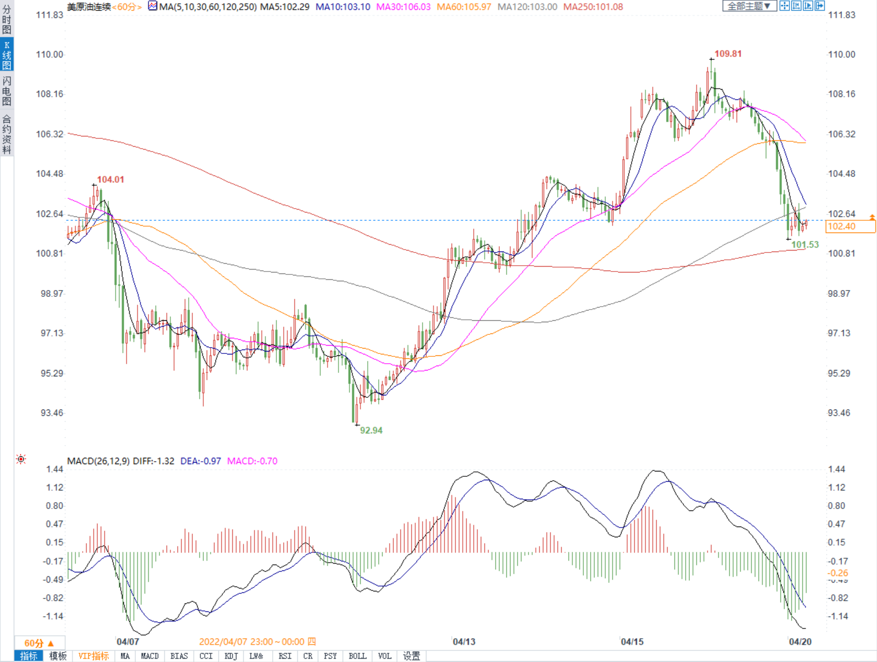Image resolution: width=877 pixels, height=662 pixels.
Task: Click the MA indicator chart icon
Action: [x=153, y=6]
